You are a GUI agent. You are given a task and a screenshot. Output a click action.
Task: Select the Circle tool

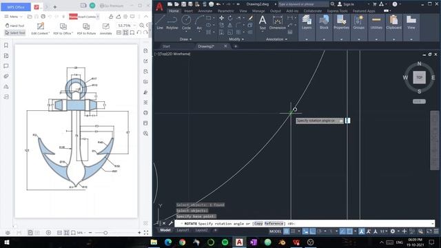coord(186,23)
